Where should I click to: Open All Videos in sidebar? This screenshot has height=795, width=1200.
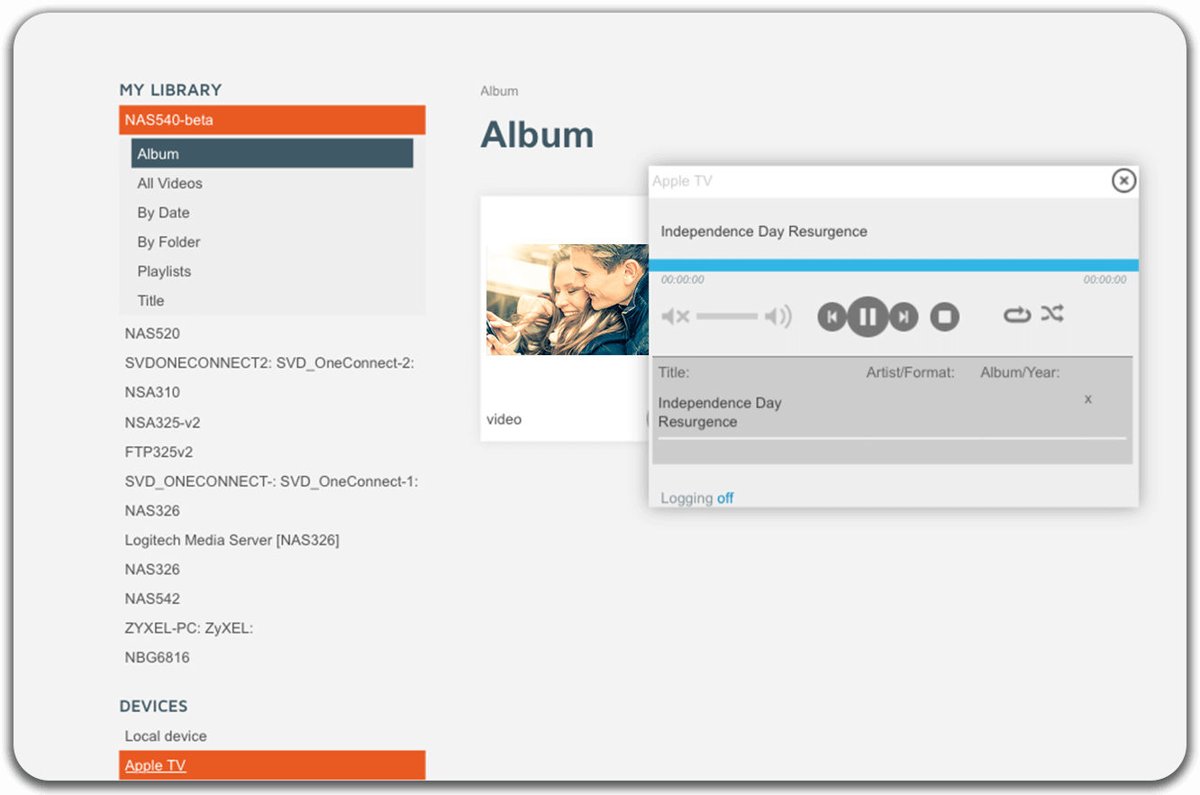[169, 183]
